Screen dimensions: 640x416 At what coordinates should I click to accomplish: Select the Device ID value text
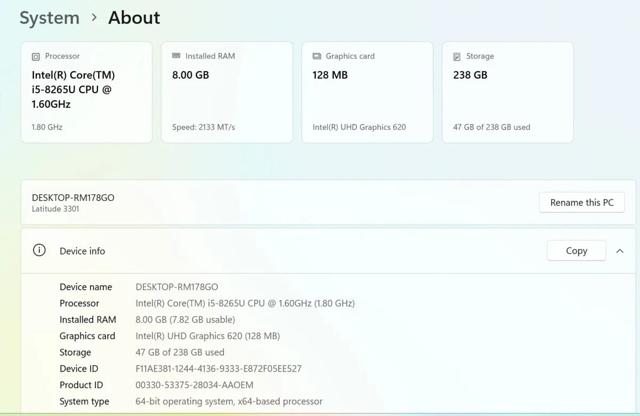pos(219,369)
